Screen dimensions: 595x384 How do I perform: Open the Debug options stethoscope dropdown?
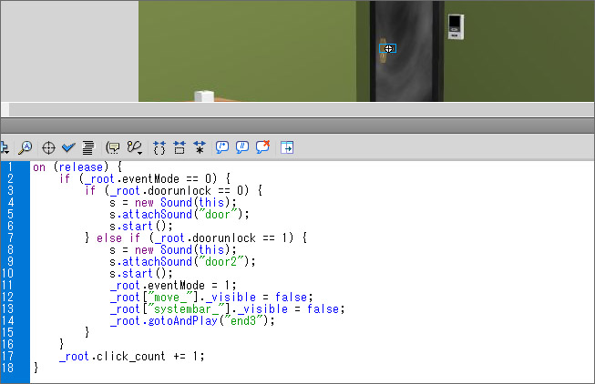[x=134, y=147]
